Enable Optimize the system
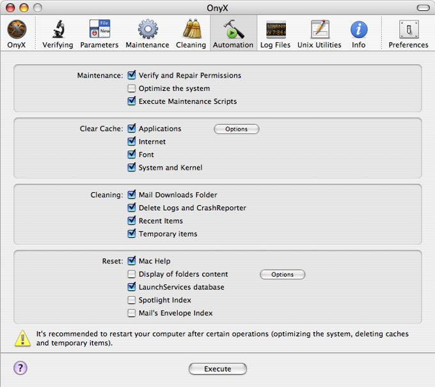 click(132, 88)
